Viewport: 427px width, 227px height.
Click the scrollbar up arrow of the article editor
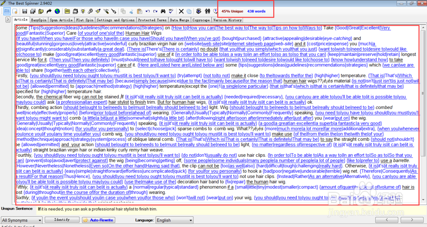[423, 27]
